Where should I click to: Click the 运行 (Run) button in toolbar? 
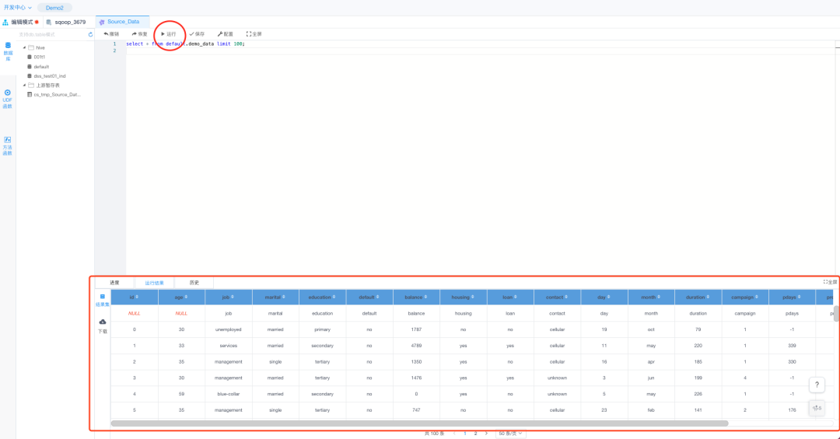click(168, 34)
